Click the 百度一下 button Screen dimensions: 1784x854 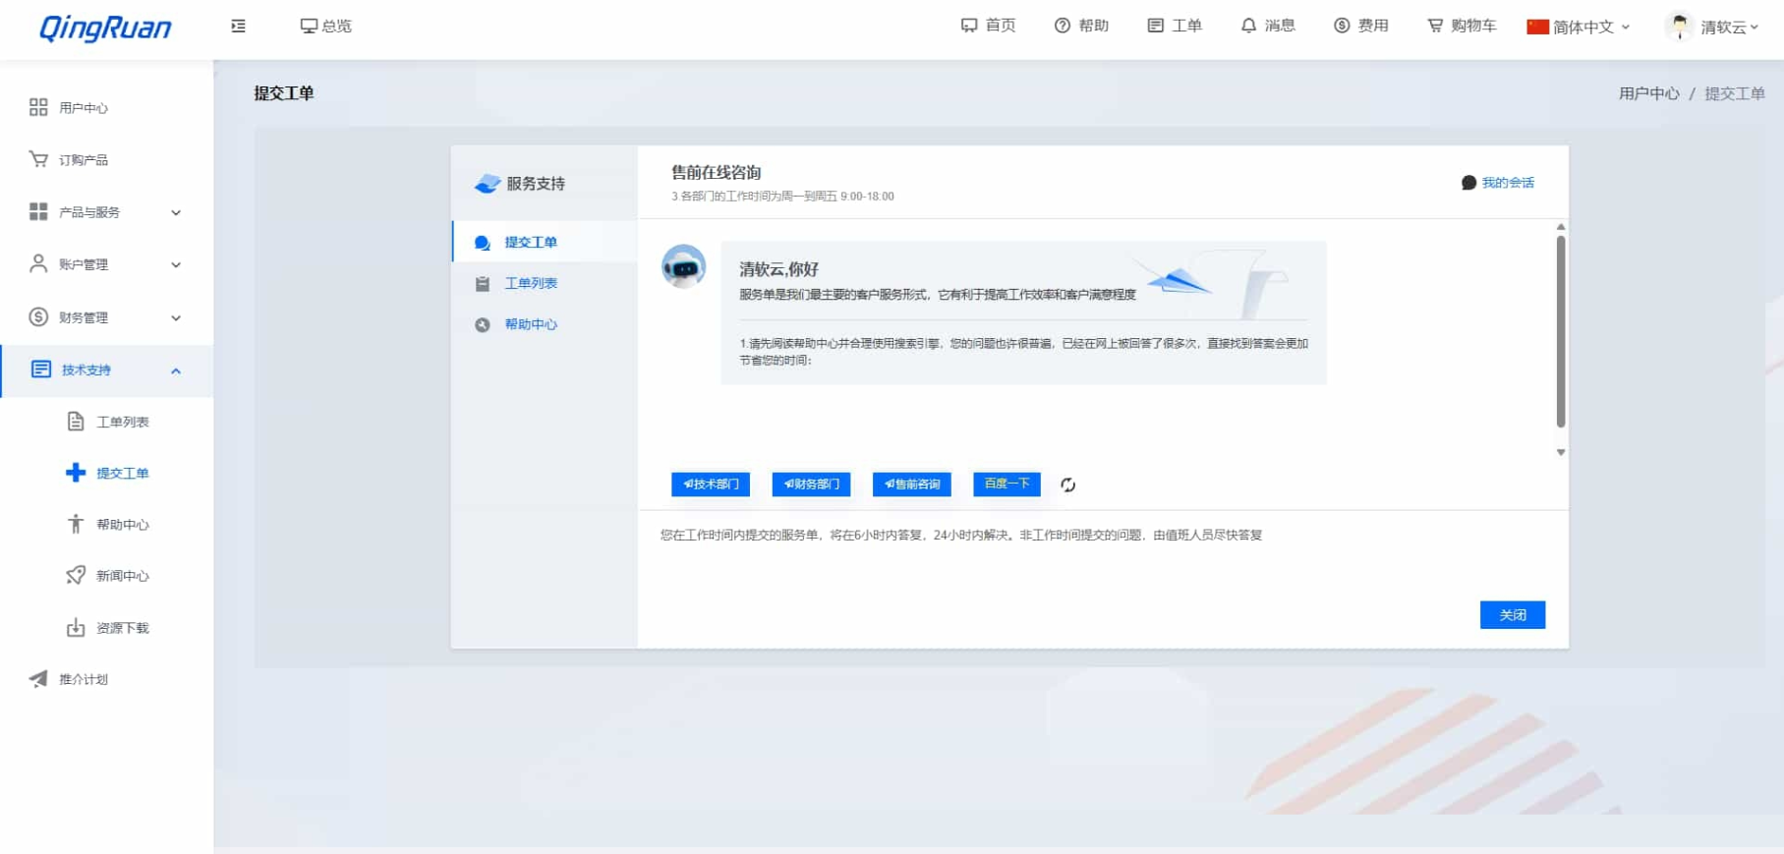click(x=1007, y=484)
